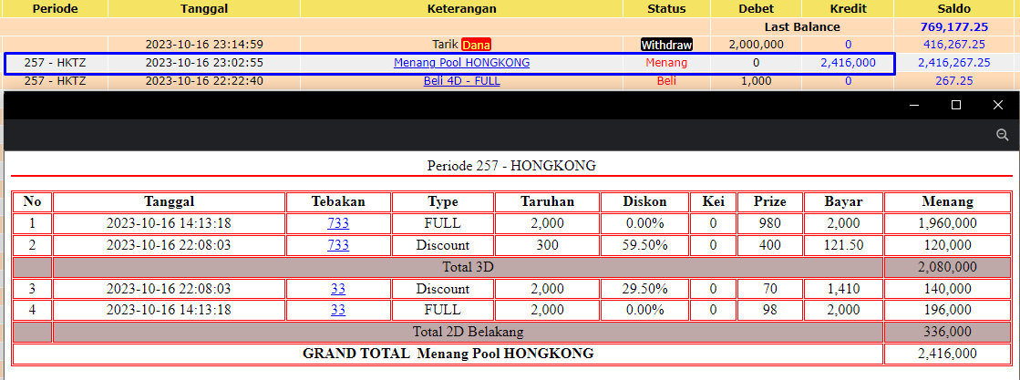Image resolution: width=1020 pixels, height=380 pixels.
Task: Click the Periode column header
Action: click(x=56, y=9)
